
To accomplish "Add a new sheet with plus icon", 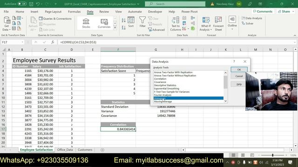I will (x=102, y=150).
